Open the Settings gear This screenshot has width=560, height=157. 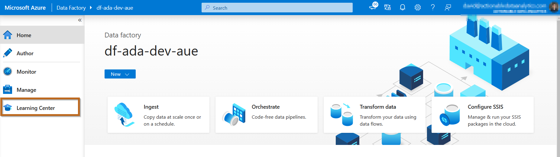(418, 8)
